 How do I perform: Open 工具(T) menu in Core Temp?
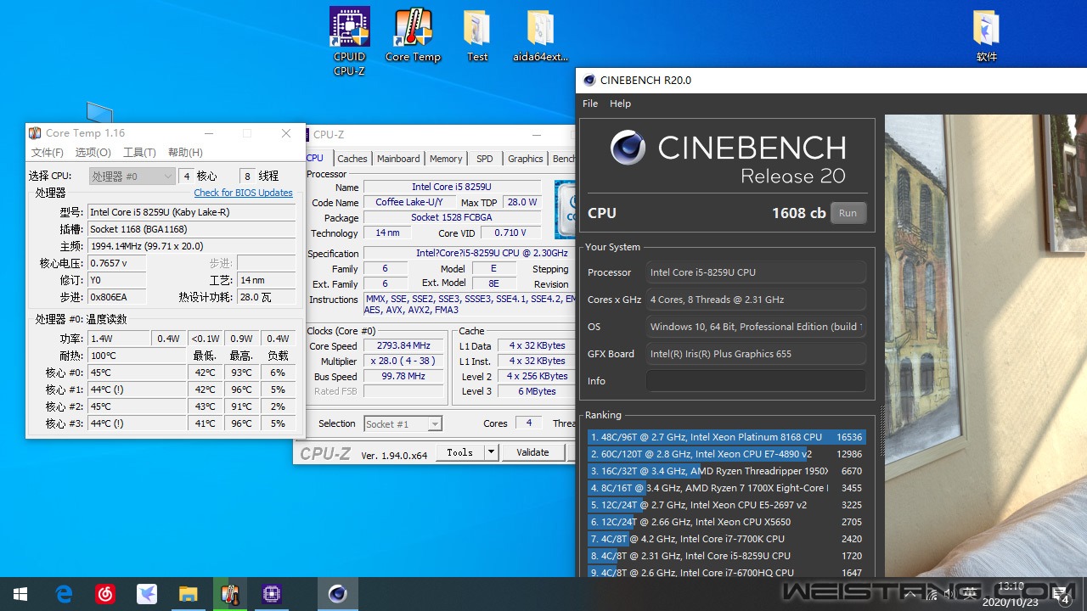pos(139,153)
